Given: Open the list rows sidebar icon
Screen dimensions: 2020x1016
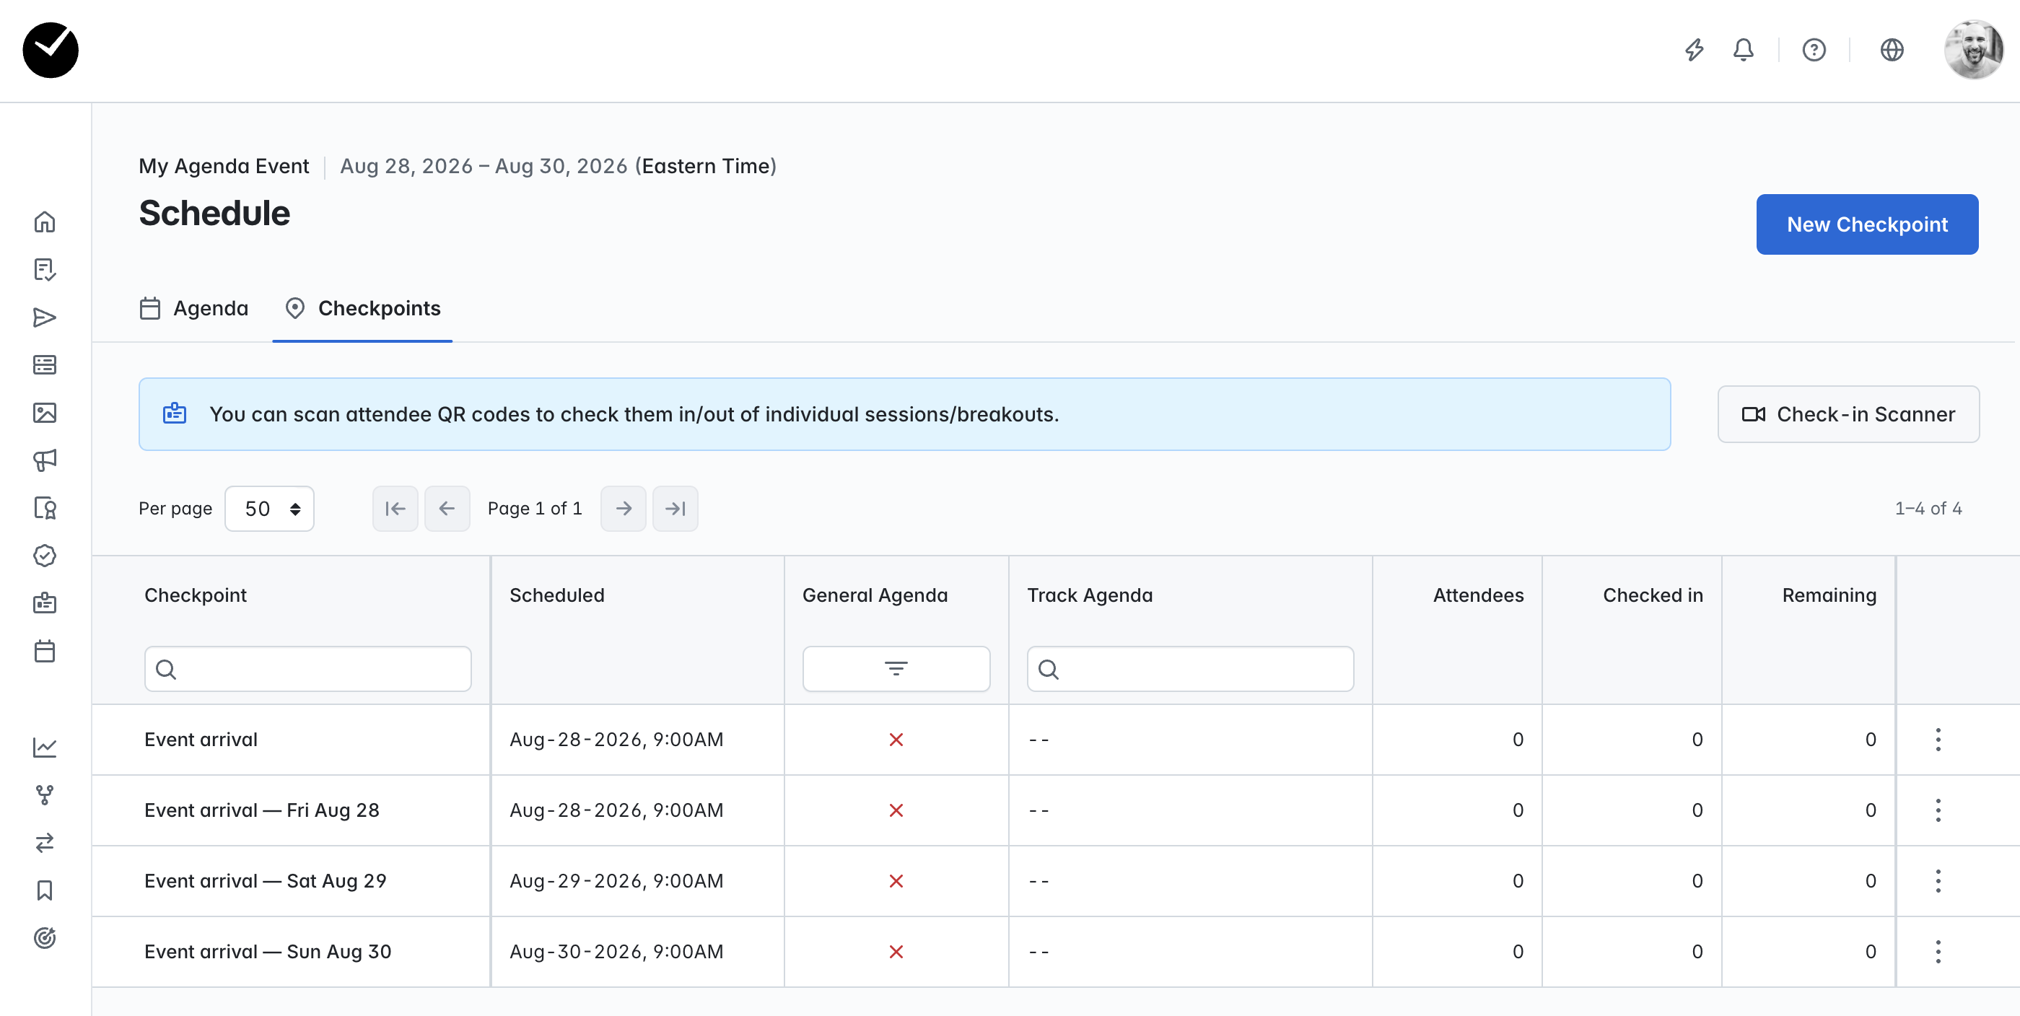Looking at the screenshot, I should click(x=45, y=364).
